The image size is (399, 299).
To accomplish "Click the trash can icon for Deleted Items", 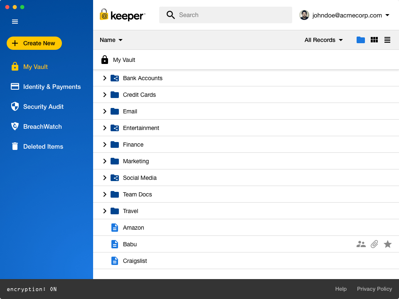I will pyautogui.click(x=15, y=146).
